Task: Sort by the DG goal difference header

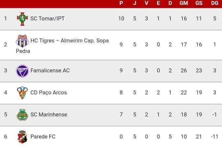Action: point(215,3)
